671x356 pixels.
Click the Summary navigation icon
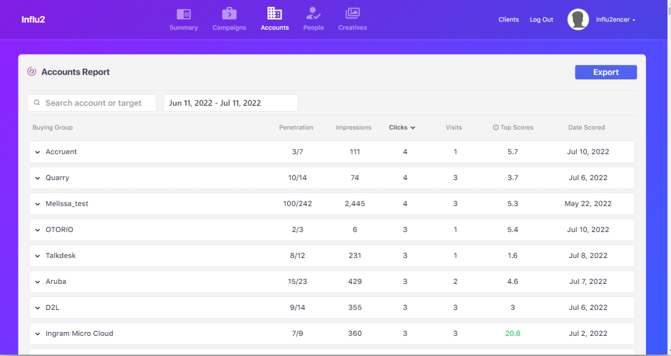183,14
